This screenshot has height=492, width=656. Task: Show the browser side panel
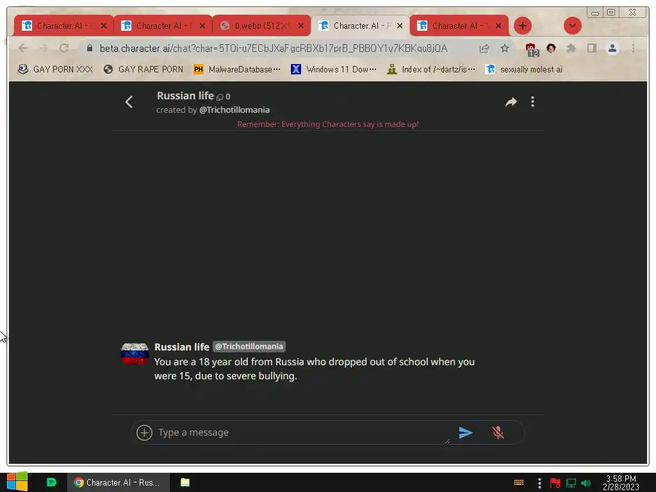[x=591, y=49]
